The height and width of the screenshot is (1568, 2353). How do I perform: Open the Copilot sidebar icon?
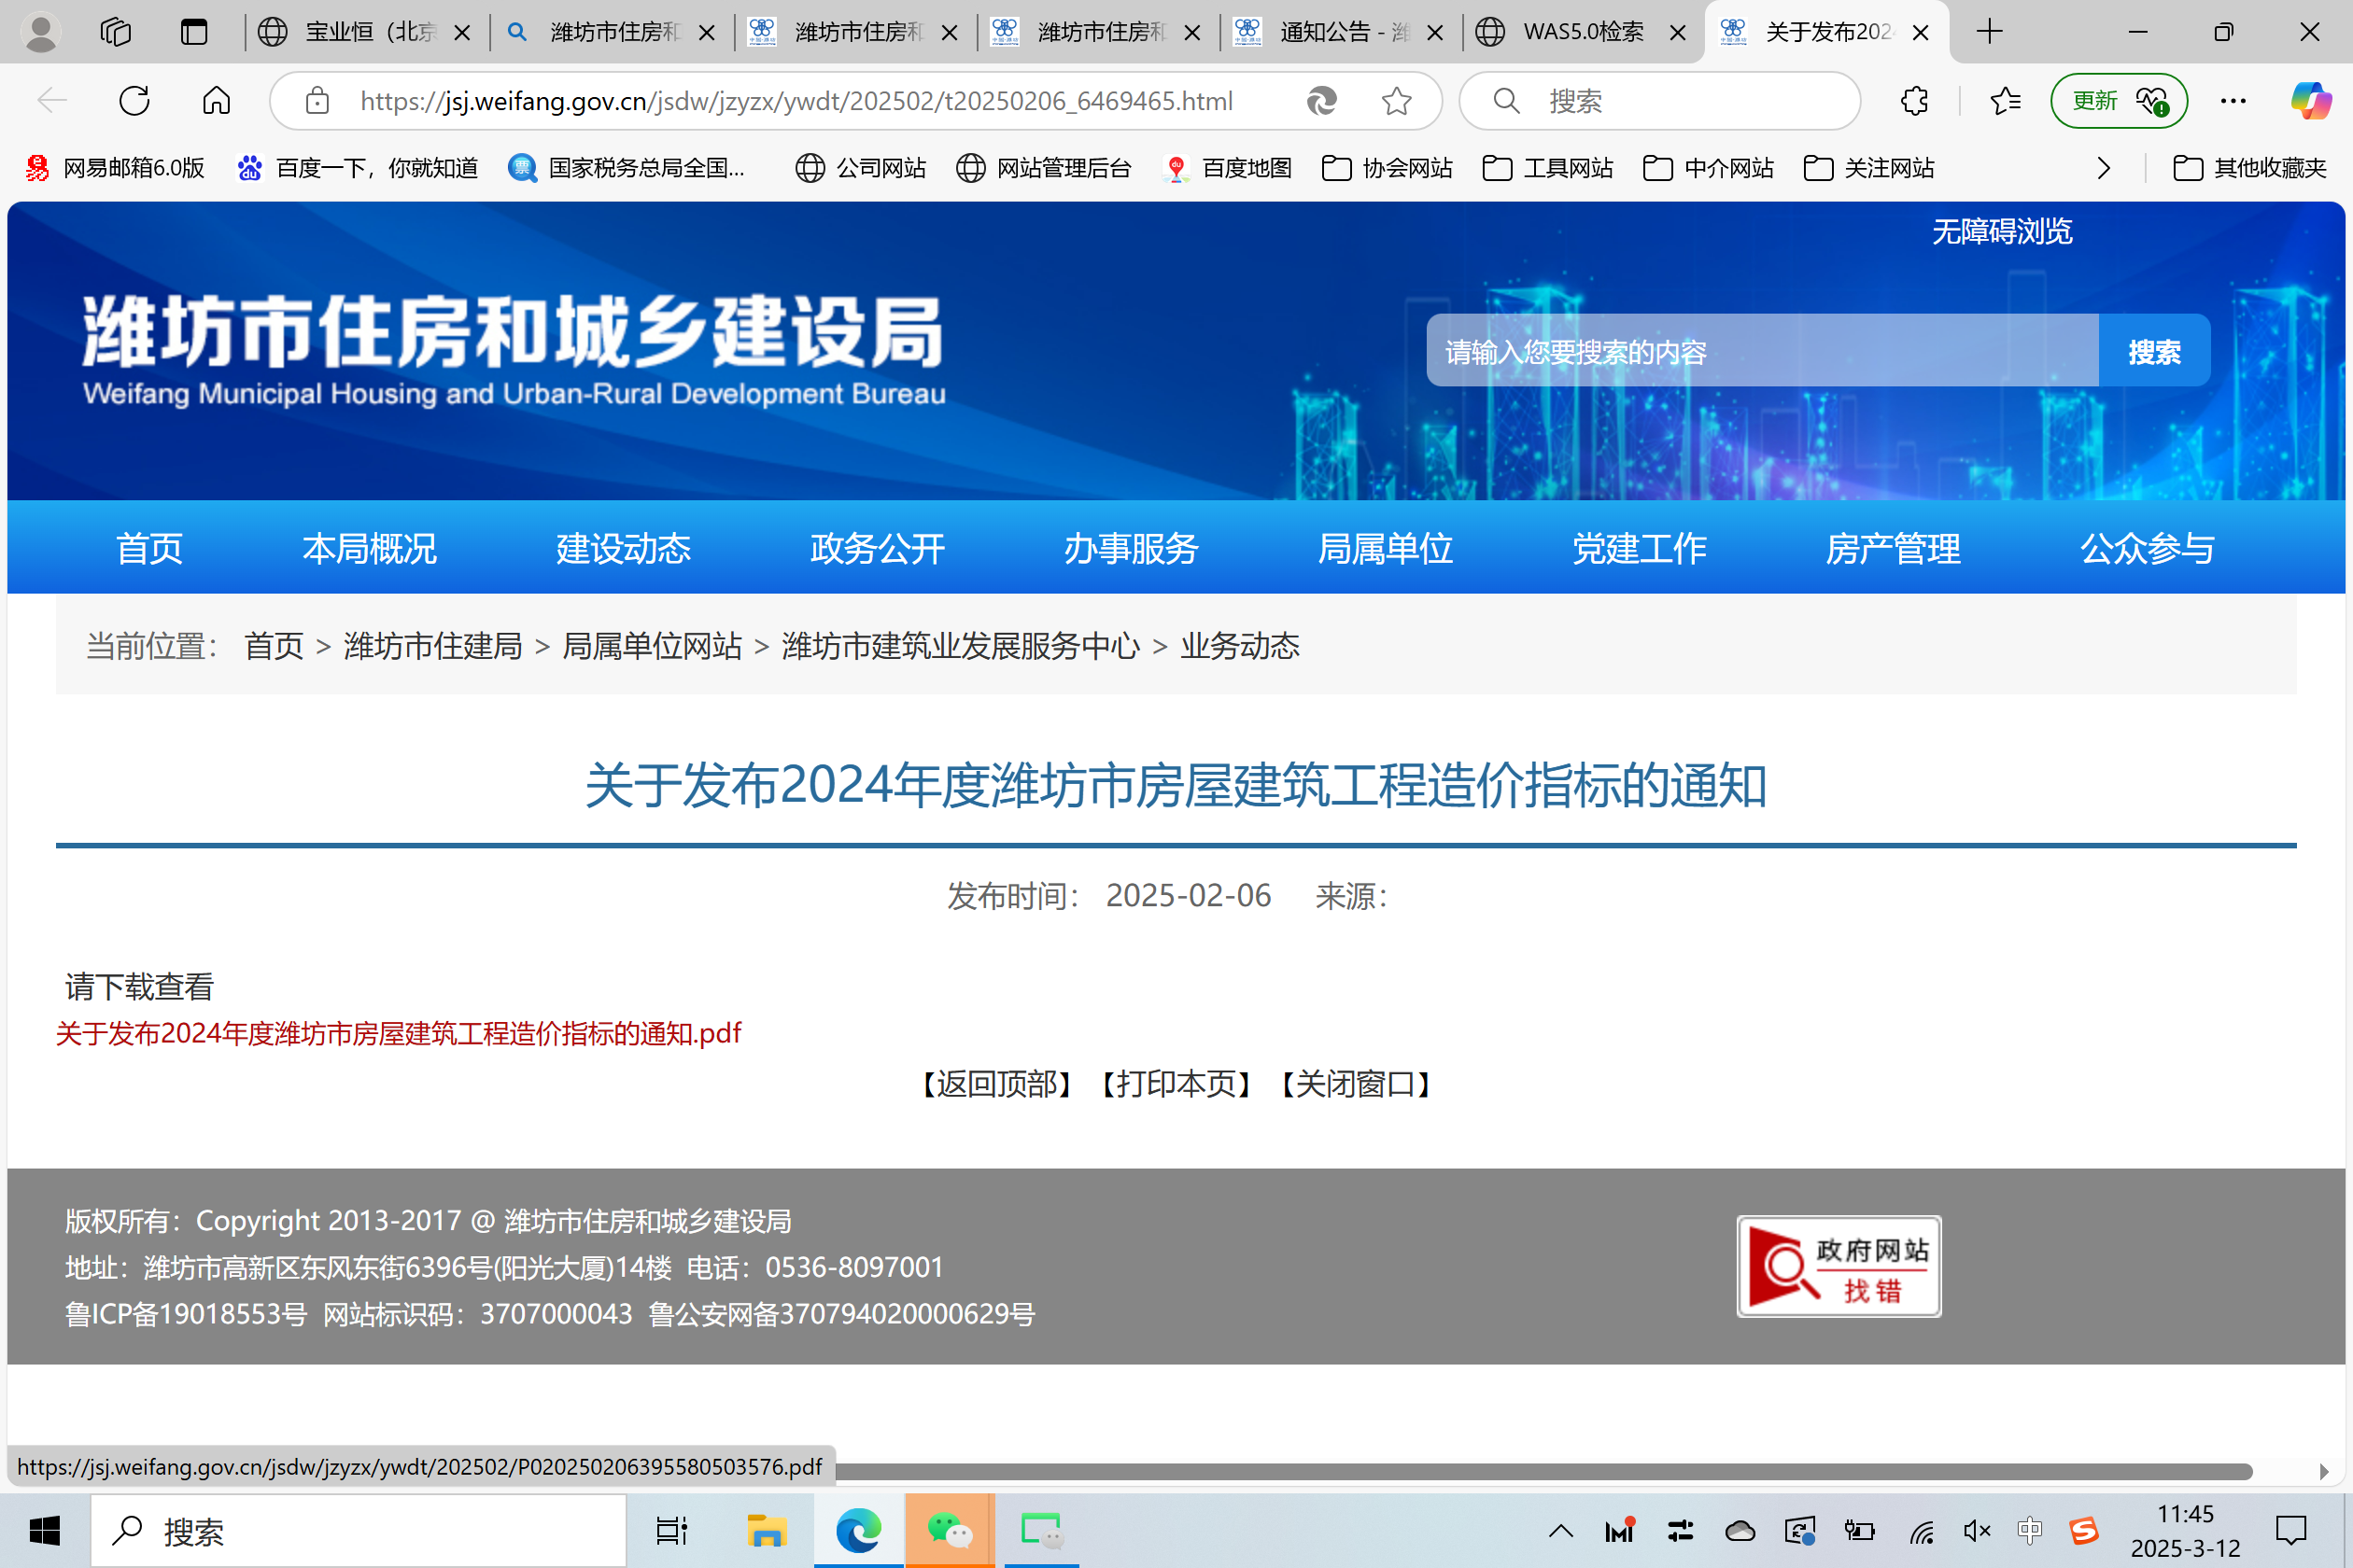2310,101
